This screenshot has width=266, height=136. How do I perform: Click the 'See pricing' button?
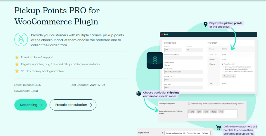pos(31,105)
